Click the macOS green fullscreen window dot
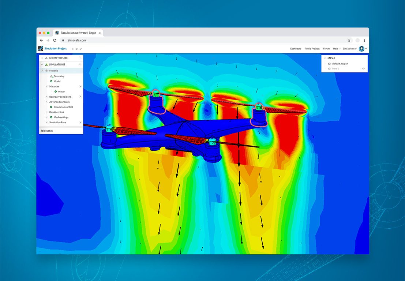The width and height of the screenshot is (405, 281). click(48, 33)
